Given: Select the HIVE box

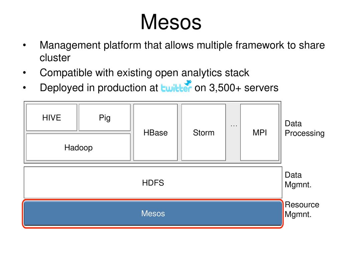Looking at the screenshot, I should (x=52, y=118).
